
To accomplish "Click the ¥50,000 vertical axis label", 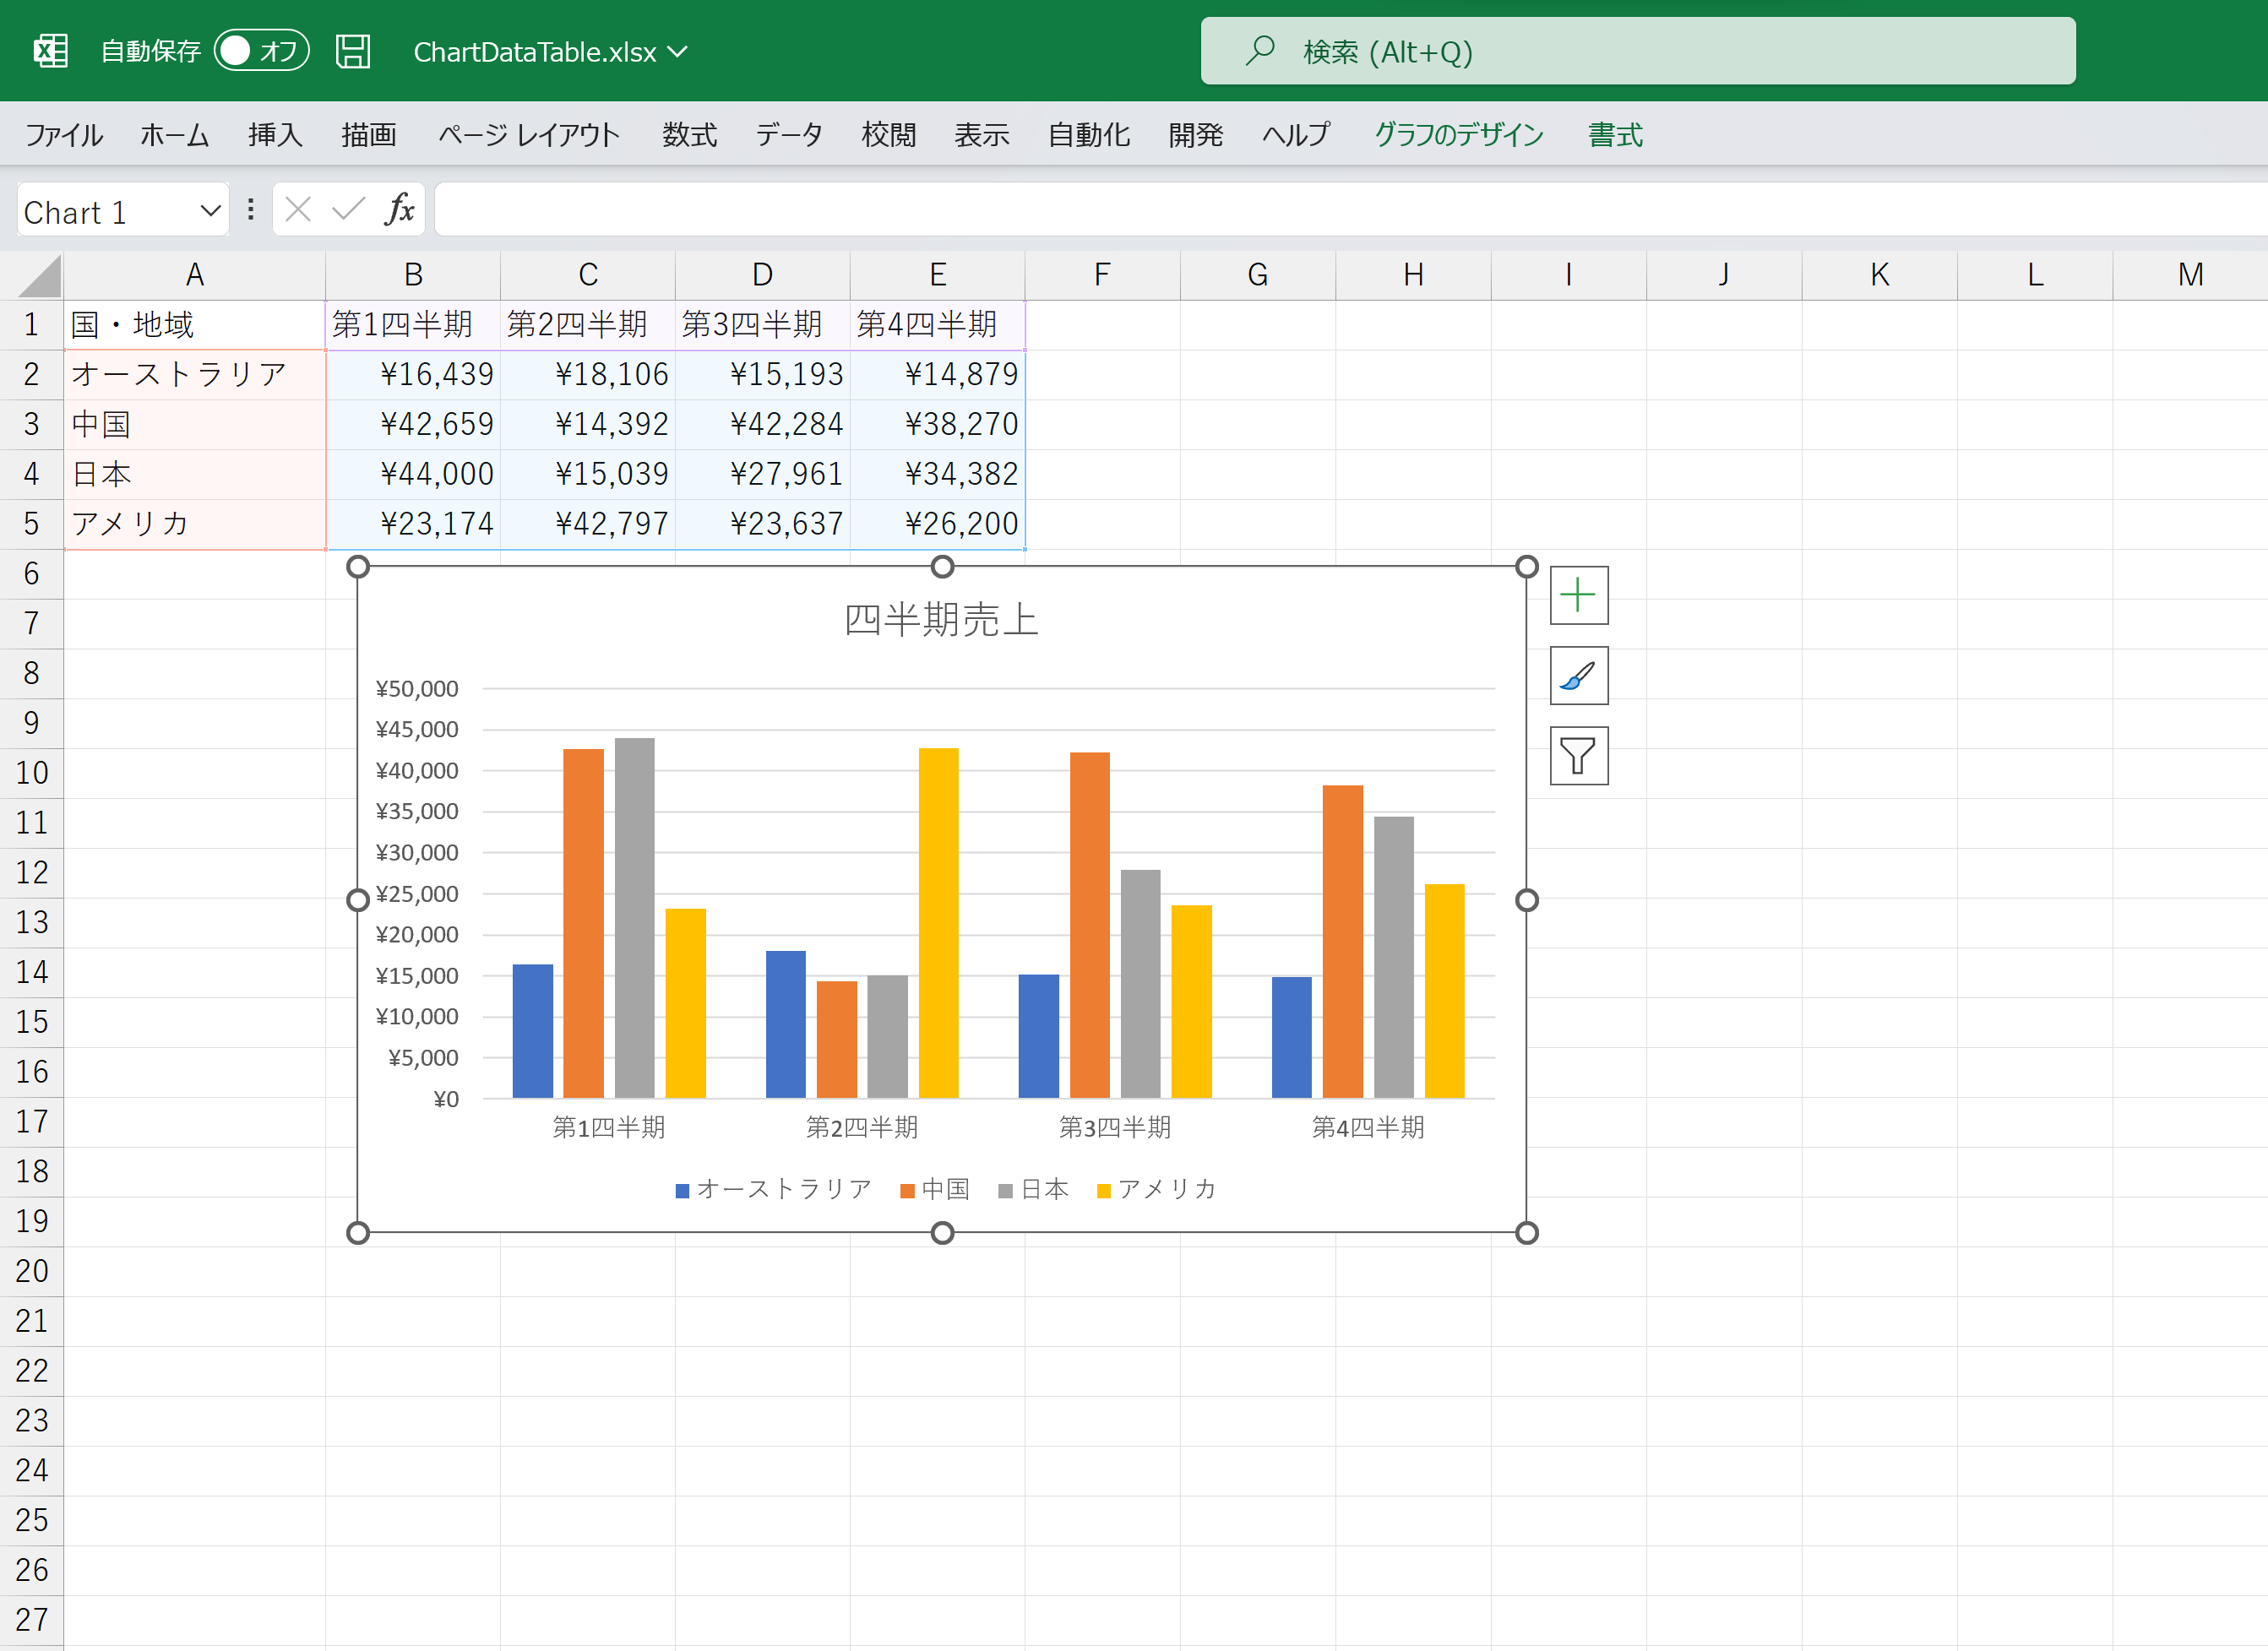I will pos(417,689).
